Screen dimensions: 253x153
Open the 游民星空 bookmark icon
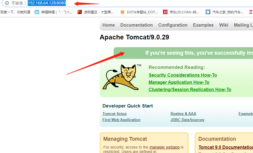[x=79, y=12]
